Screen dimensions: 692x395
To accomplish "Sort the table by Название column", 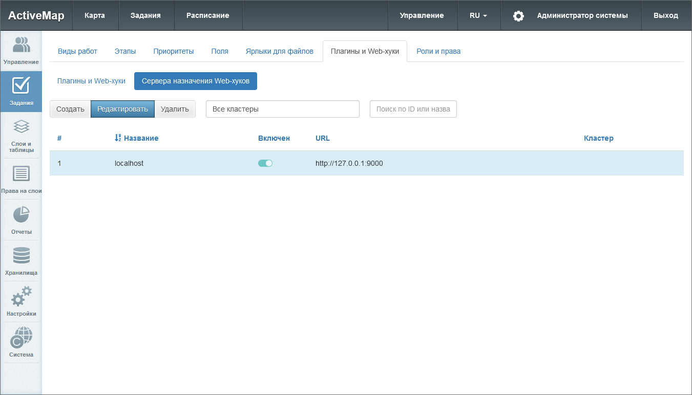I will pos(141,138).
